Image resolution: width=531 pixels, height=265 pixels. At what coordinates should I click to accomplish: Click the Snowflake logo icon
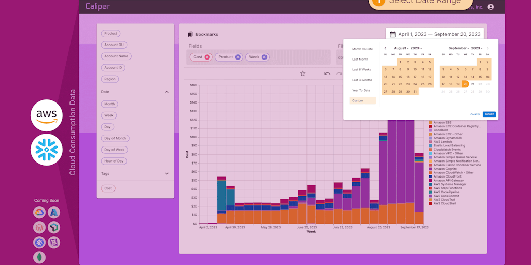(x=47, y=150)
